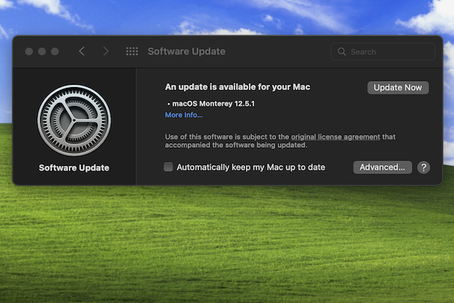Open the More Info... link
Image resolution: width=454 pixels, height=303 pixels.
184,115
